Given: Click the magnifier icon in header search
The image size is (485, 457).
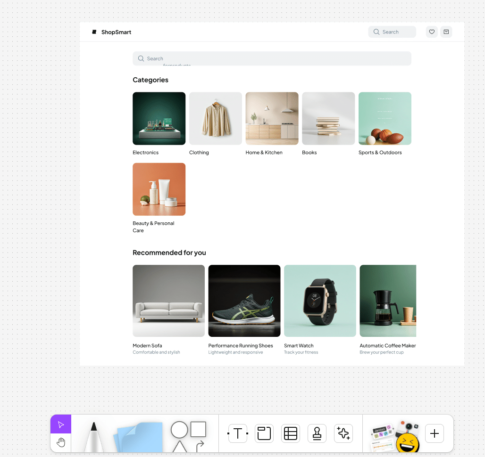Looking at the screenshot, I should 376,32.
